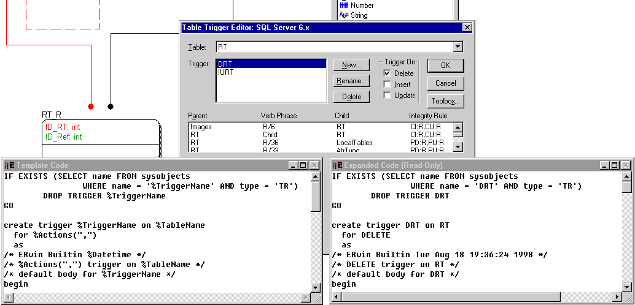Toggle the Update trigger checkbox

[388, 96]
